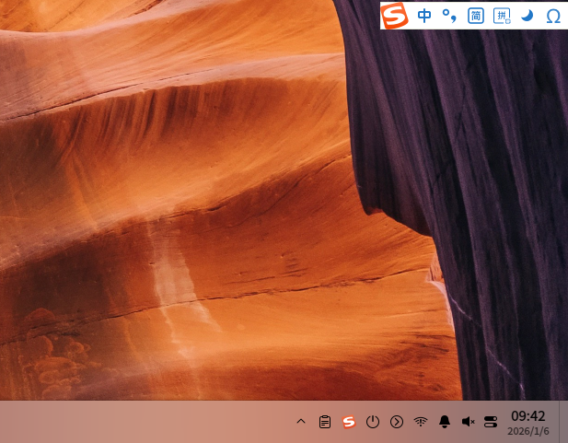Screen dimensions: 568x443
Task: Open the clipboard manager in the tray
Action: click(325, 422)
